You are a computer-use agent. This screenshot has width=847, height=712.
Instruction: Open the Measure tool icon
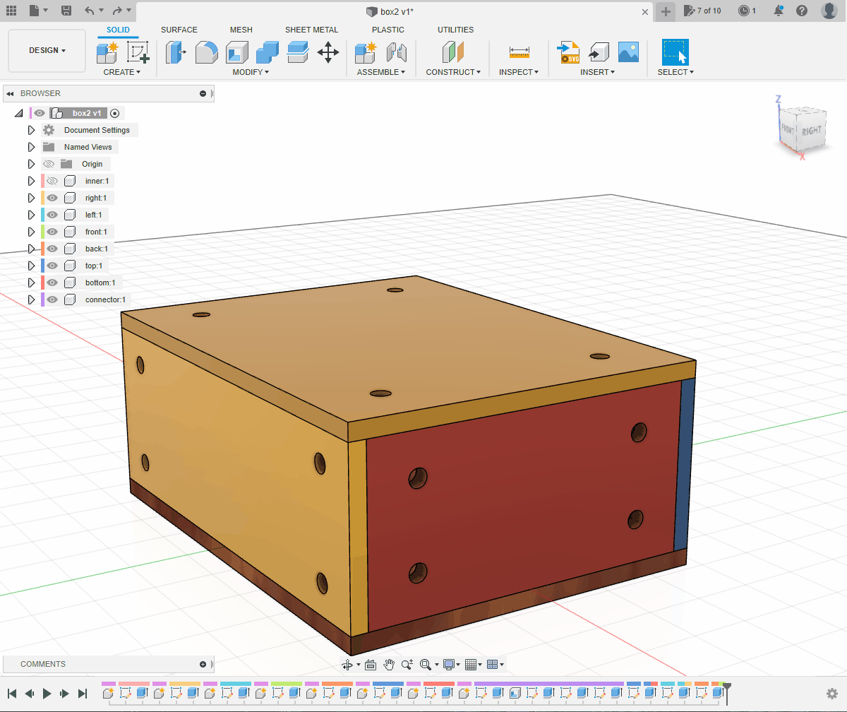tap(519, 52)
